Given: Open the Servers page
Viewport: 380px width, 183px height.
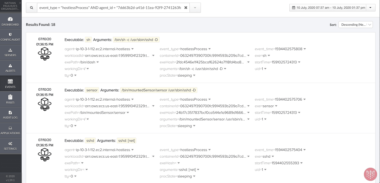Looking at the screenshot, I should [11, 53].
